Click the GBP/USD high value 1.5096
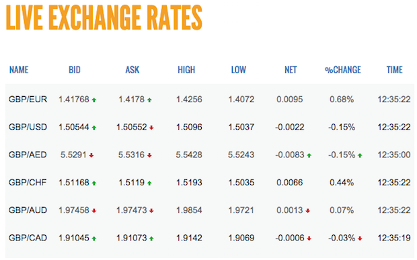417x260 pixels. [189, 127]
